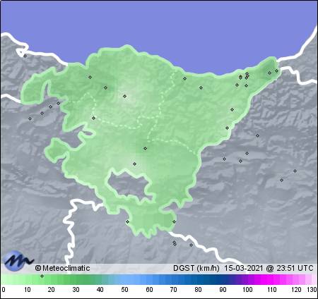Click the legend scale label 130
Image resolution: width=318 pixels, height=299 pixels.
(x=312, y=289)
